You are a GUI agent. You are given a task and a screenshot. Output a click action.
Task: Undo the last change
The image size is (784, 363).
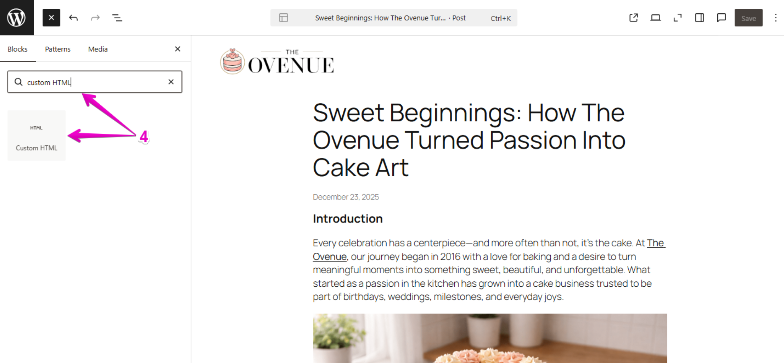(x=74, y=18)
